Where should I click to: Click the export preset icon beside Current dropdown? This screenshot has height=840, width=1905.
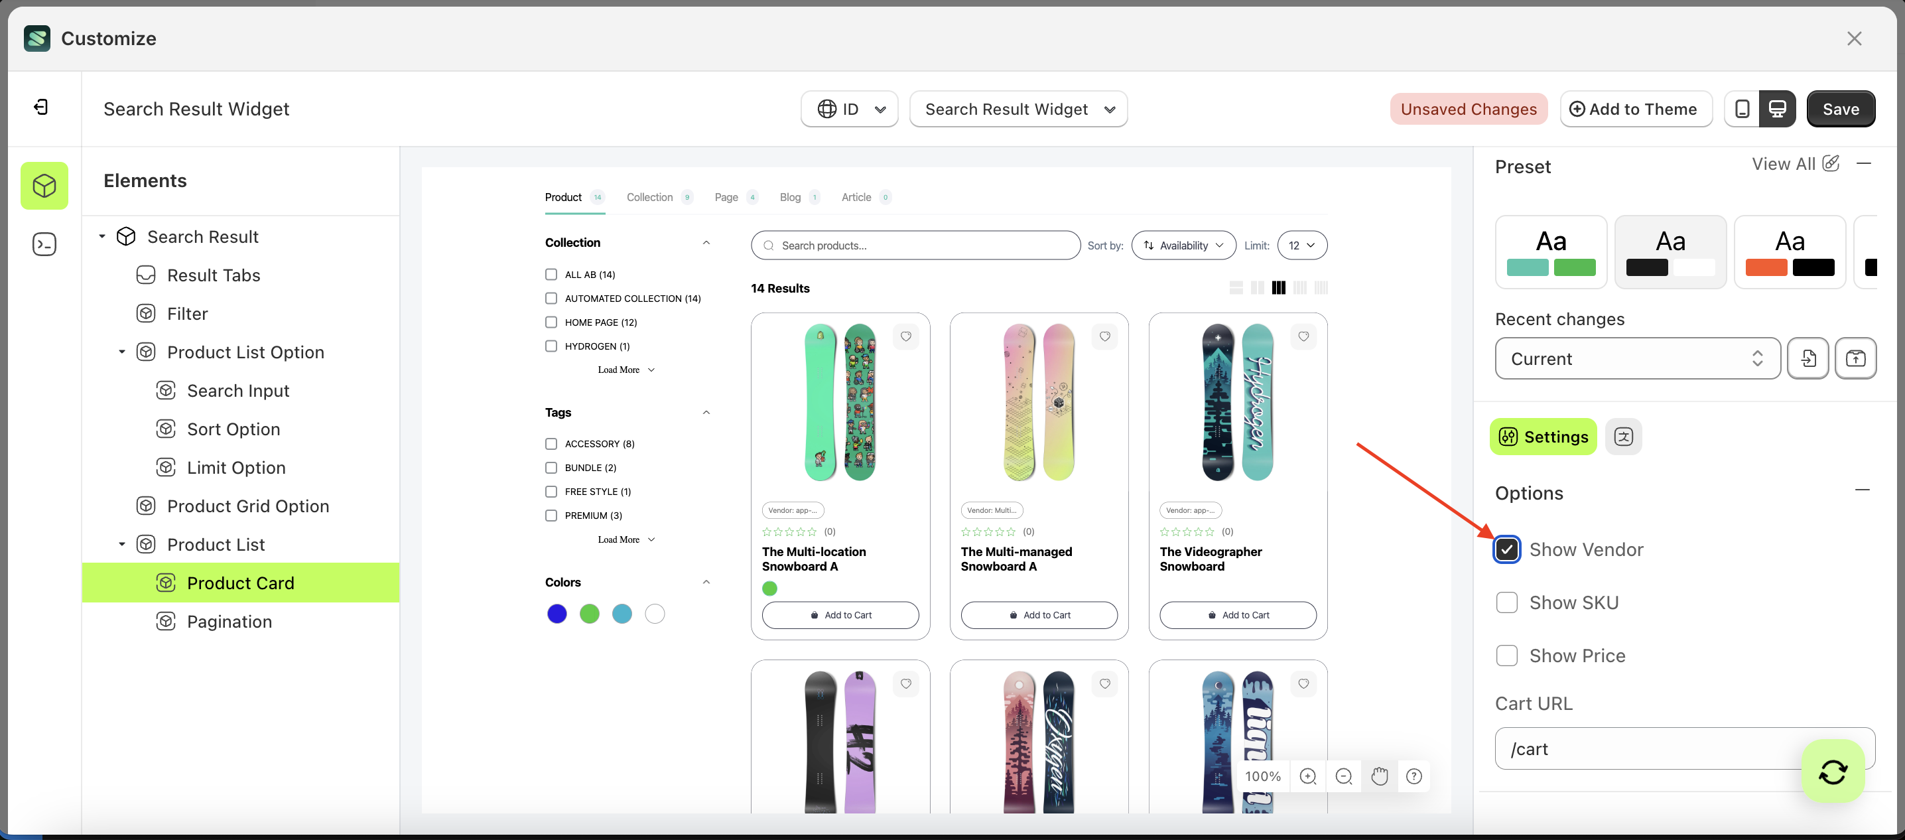[x=1855, y=358]
